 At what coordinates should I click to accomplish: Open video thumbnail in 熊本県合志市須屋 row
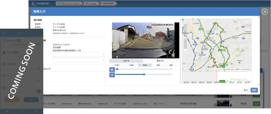223,103
